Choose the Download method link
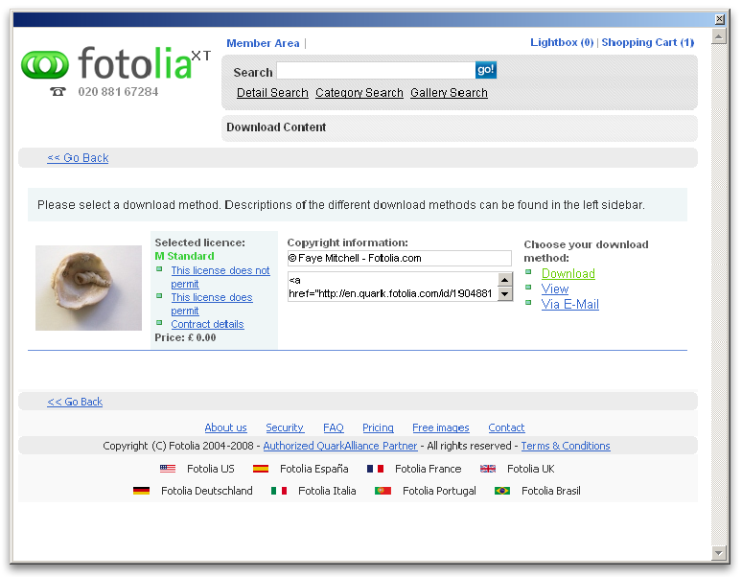Screen dimensions: 742x577 click(x=568, y=274)
